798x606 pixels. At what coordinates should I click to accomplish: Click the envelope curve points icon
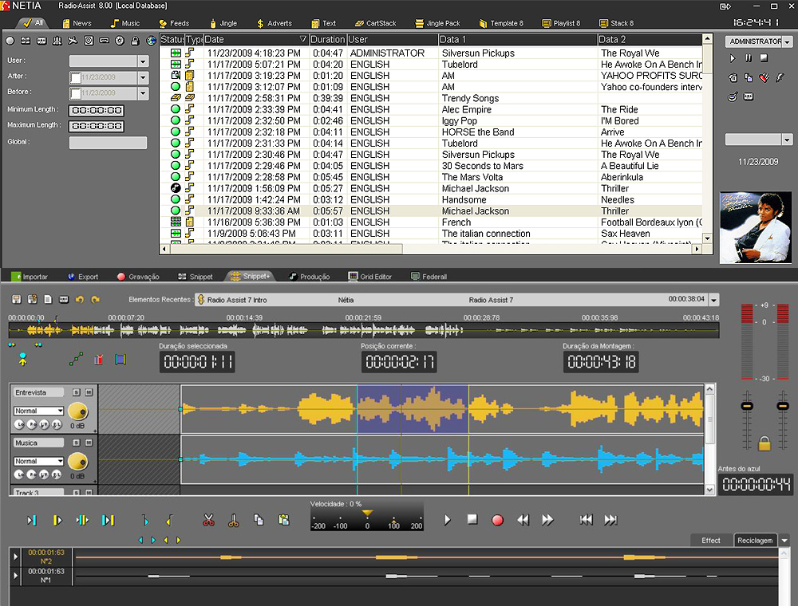76,360
